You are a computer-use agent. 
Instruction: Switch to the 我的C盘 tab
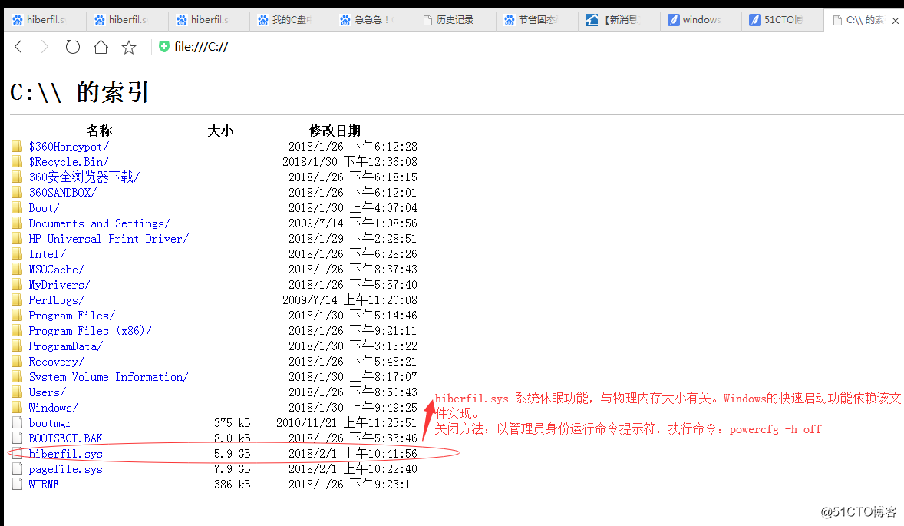[x=291, y=20]
